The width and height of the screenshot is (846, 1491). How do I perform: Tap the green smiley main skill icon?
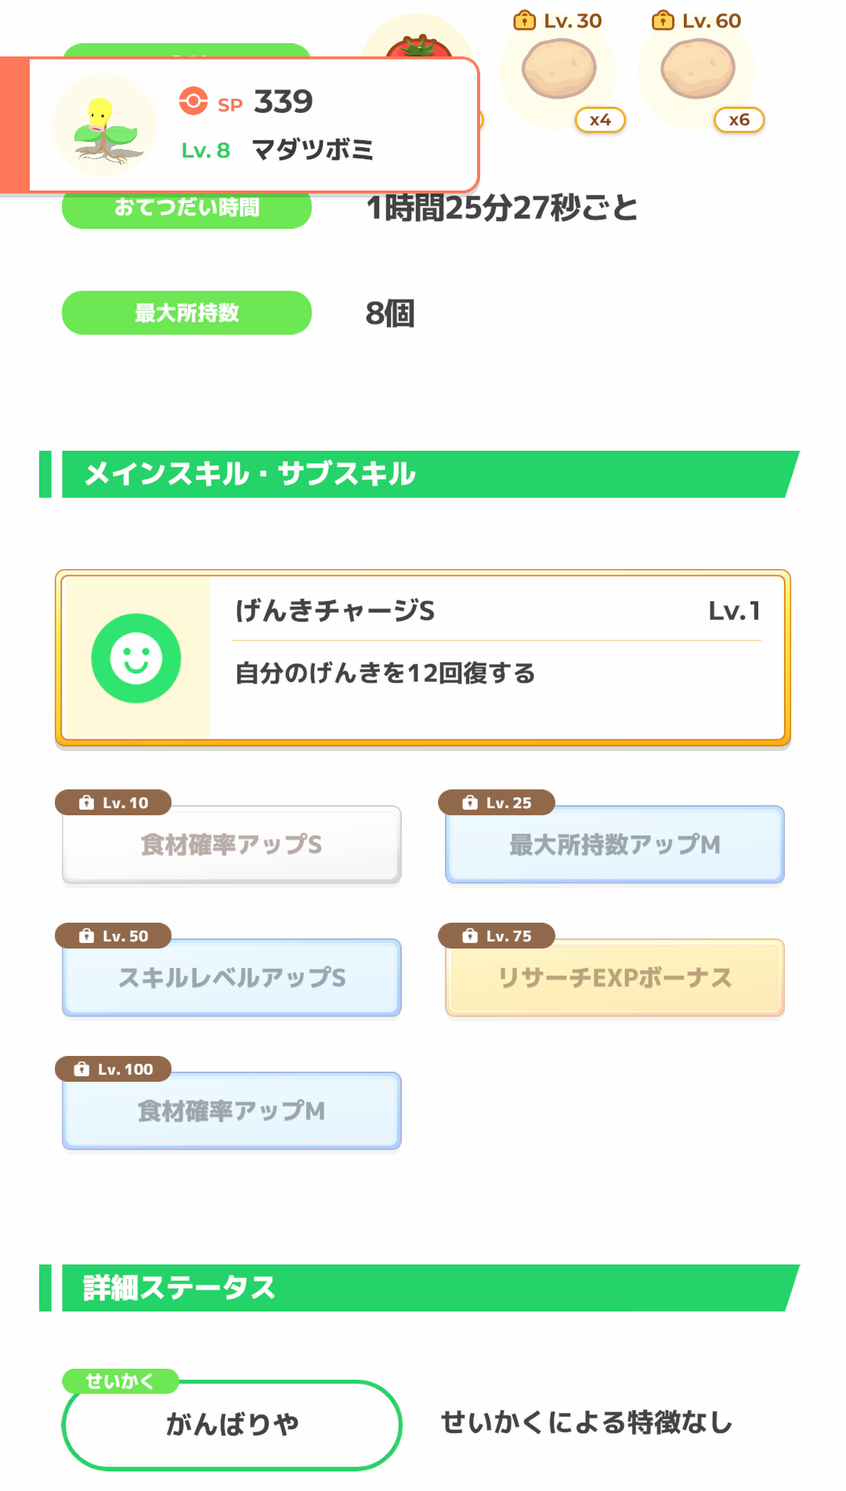[136, 658]
